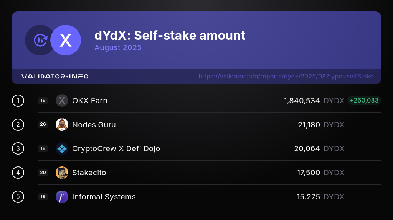Image resolution: width=393 pixels, height=220 pixels.
Task: Click the dYdX X logo icon
Action: [x=66, y=40]
